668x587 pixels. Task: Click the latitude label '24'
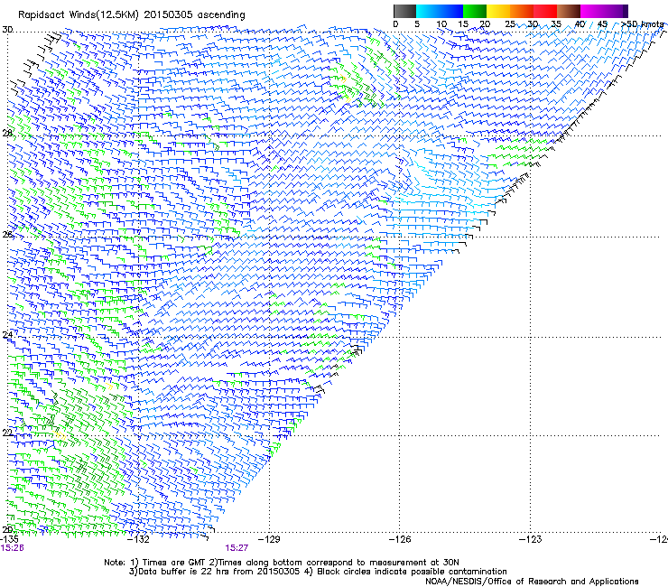coord(7,335)
